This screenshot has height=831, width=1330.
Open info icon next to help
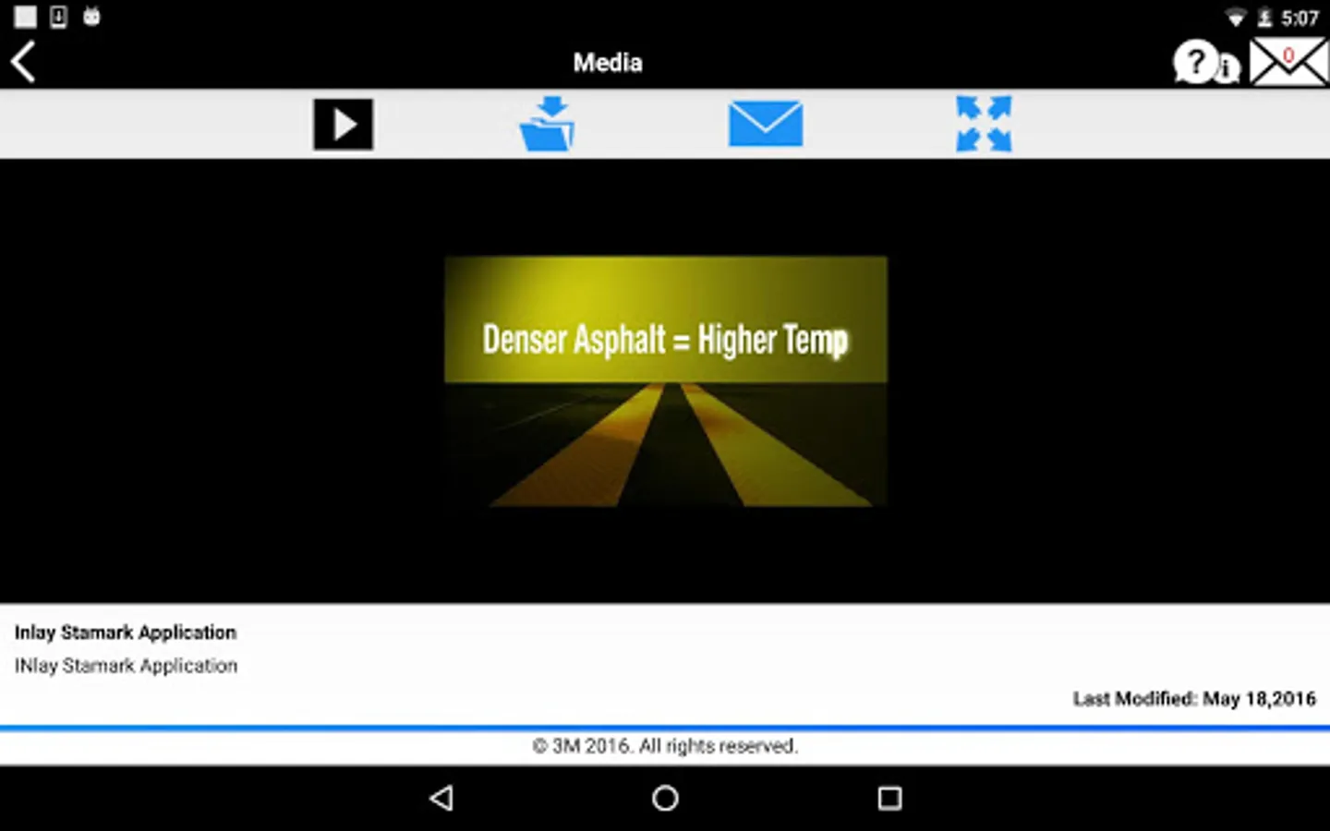[1227, 67]
